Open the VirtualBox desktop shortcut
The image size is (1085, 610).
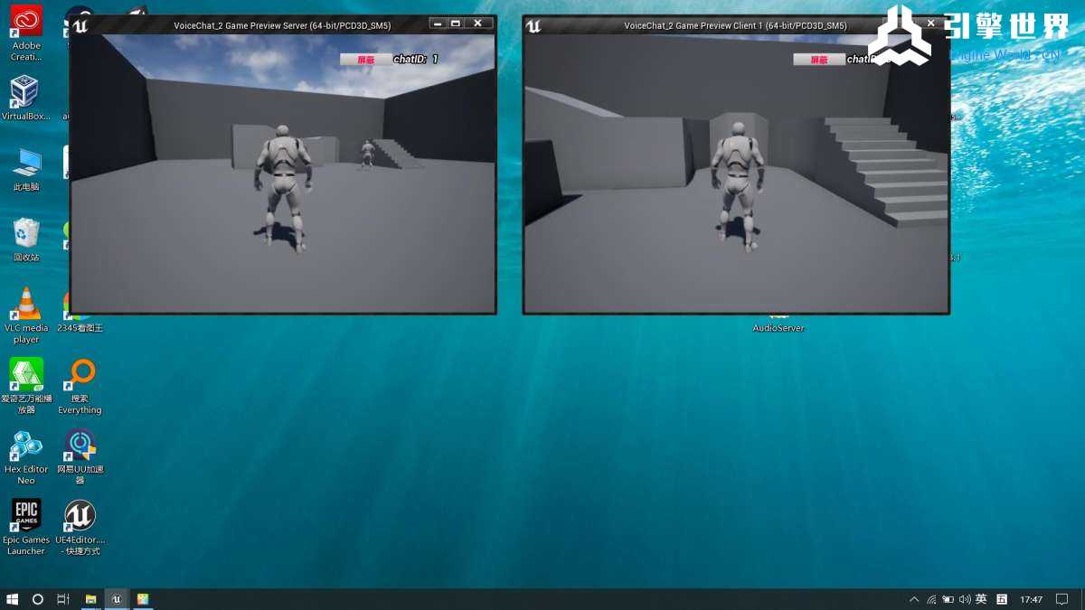coord(24,93)
